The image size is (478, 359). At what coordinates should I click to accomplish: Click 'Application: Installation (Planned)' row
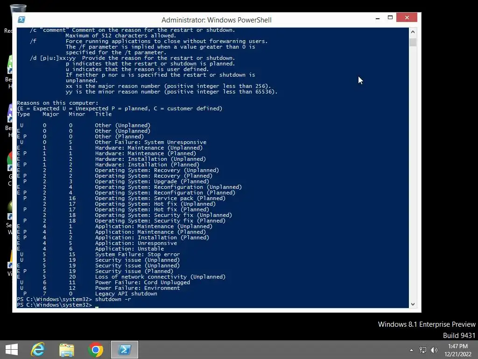[113, 237]
